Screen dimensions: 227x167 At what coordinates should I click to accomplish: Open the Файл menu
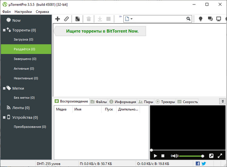(x=6, y=12)
